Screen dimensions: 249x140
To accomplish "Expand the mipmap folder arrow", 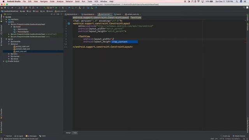I will pos(9,56).
